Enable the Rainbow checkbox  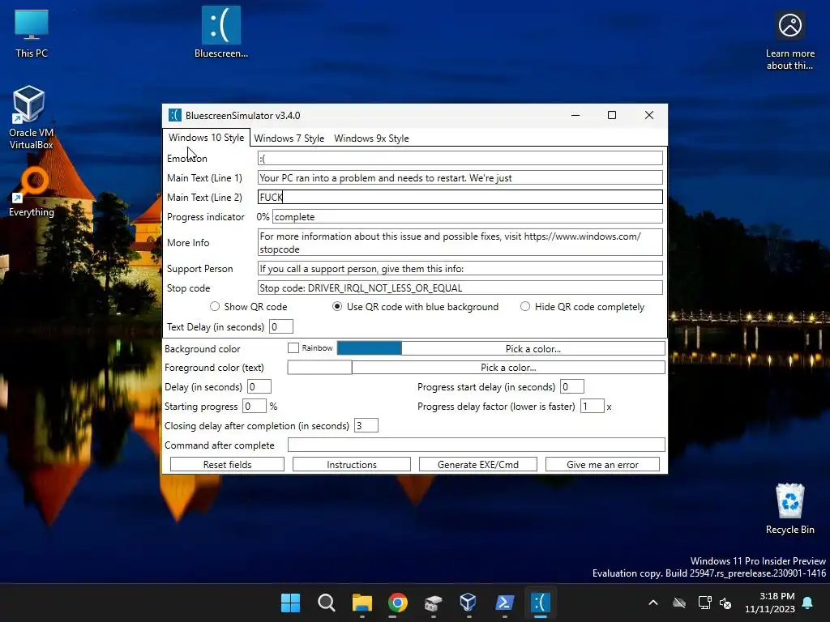pyautogui.click(x=293, y=347)
